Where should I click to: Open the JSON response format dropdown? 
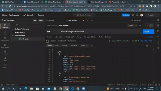(x=84, y=45)
